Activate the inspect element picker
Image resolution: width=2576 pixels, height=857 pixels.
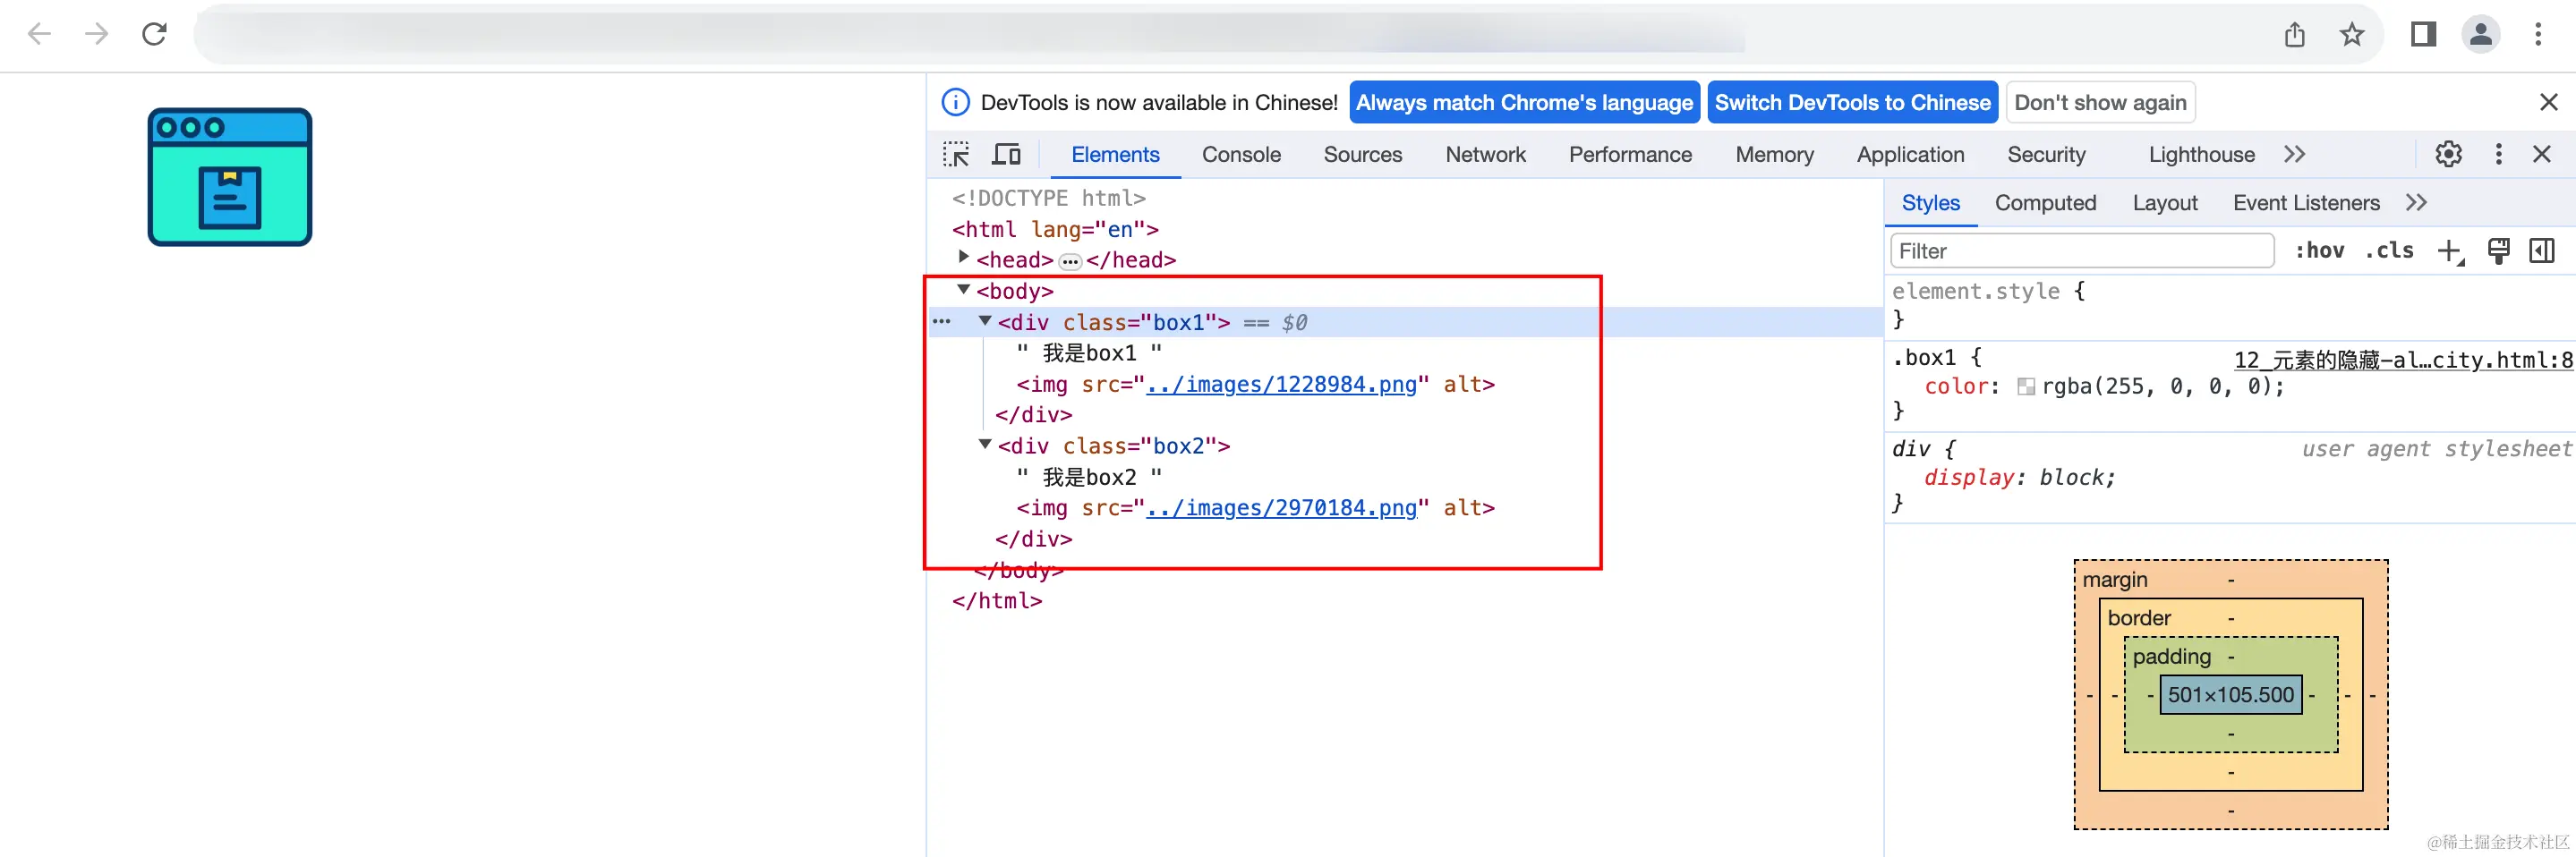click(956, 154)
